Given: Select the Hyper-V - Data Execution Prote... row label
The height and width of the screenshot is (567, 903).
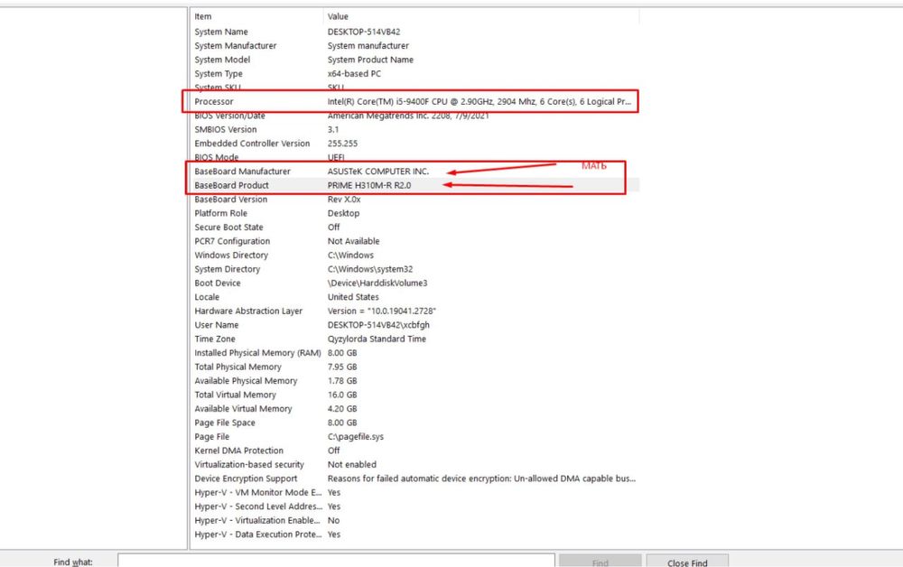Looking at the screenshot, I should coord(258,534).
